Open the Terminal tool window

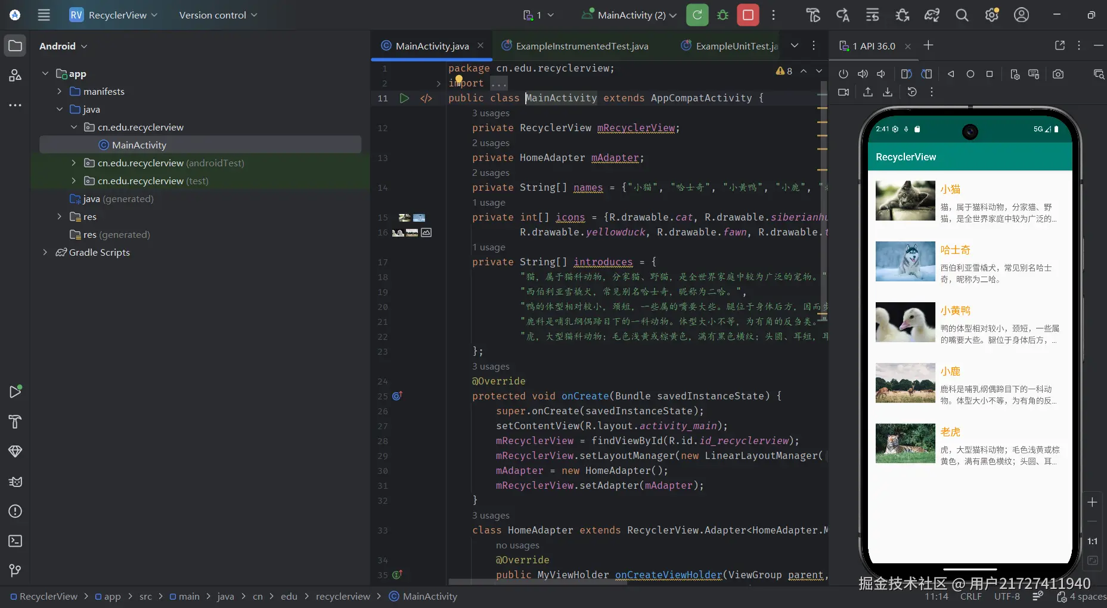click(x=15, y=541)
